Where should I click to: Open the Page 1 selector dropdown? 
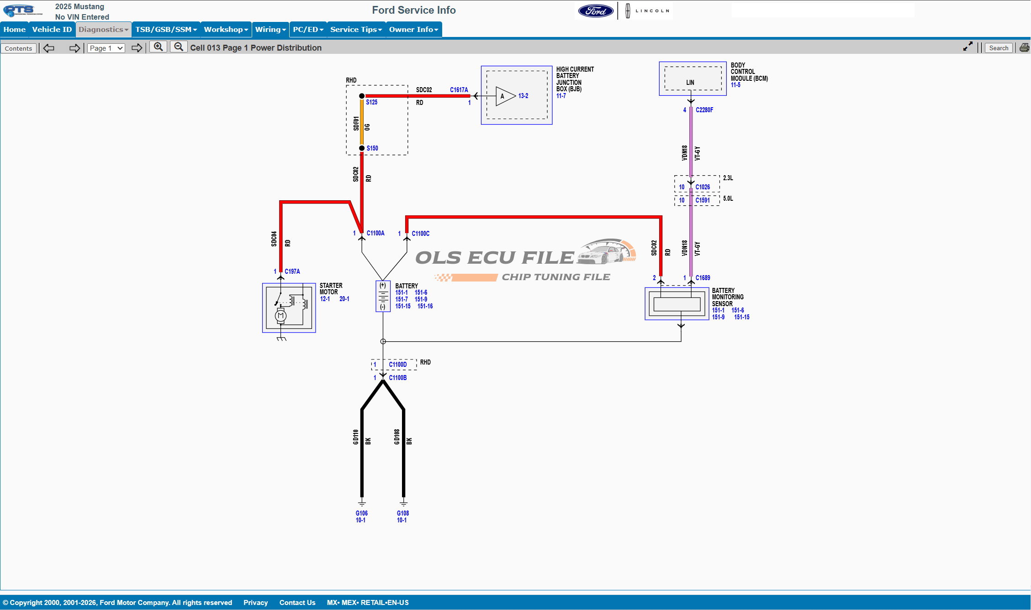[x=106, y=48]
